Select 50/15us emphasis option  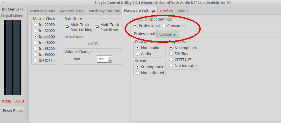pyautogui.click(x=171, y=54)
